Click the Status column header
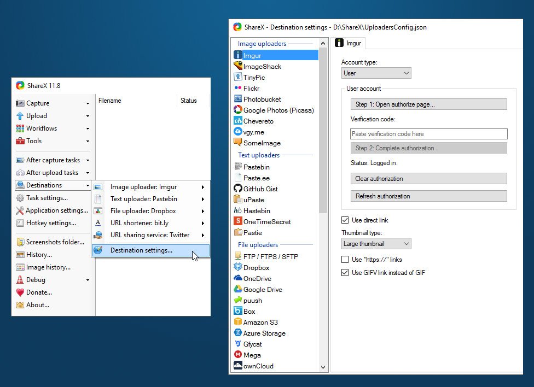The image size is (534, 387). pyautogui.click(x=193, y=101)
